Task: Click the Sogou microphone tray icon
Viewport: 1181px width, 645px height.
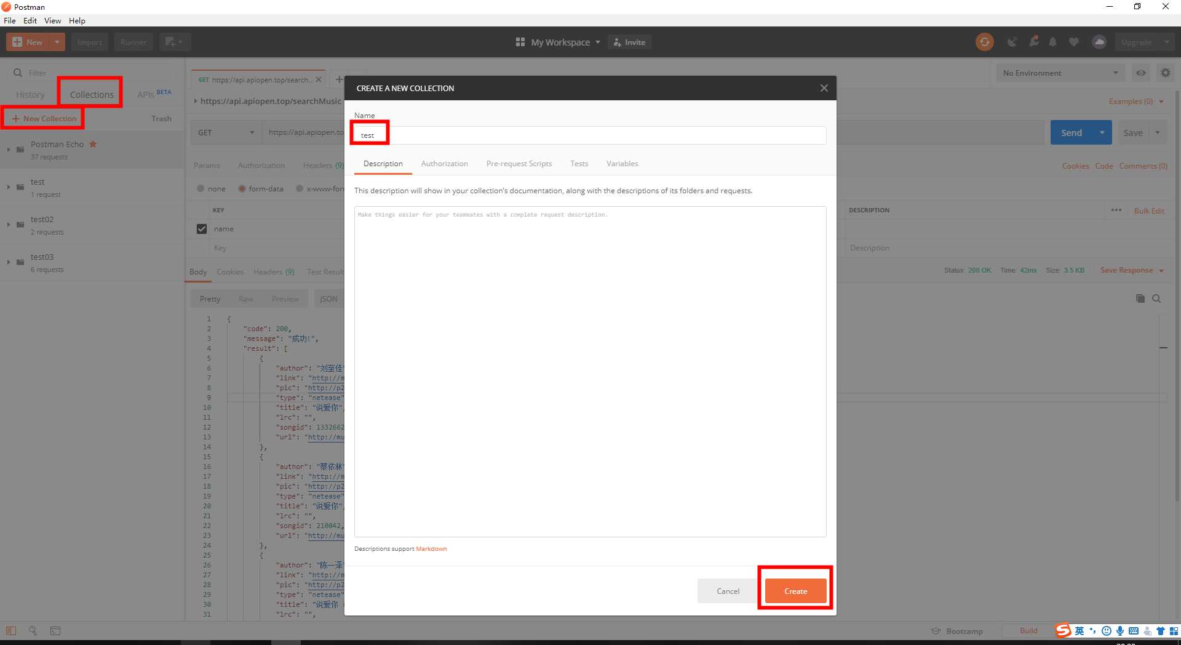Action: point(1120,630)
